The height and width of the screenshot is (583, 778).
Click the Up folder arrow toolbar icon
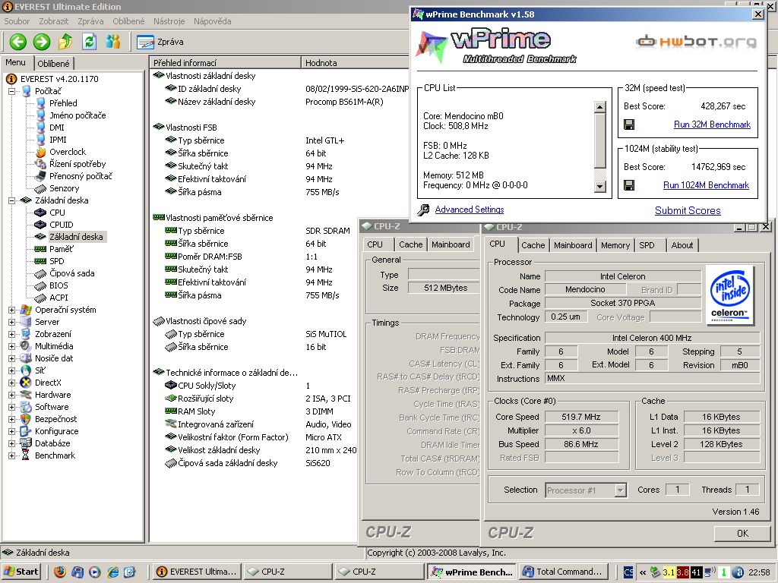pos(65,42)
